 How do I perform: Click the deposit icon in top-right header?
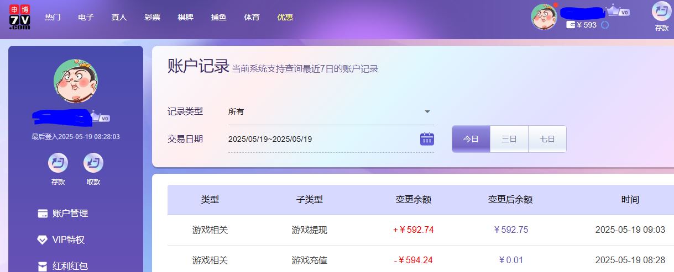click(661, 12)
